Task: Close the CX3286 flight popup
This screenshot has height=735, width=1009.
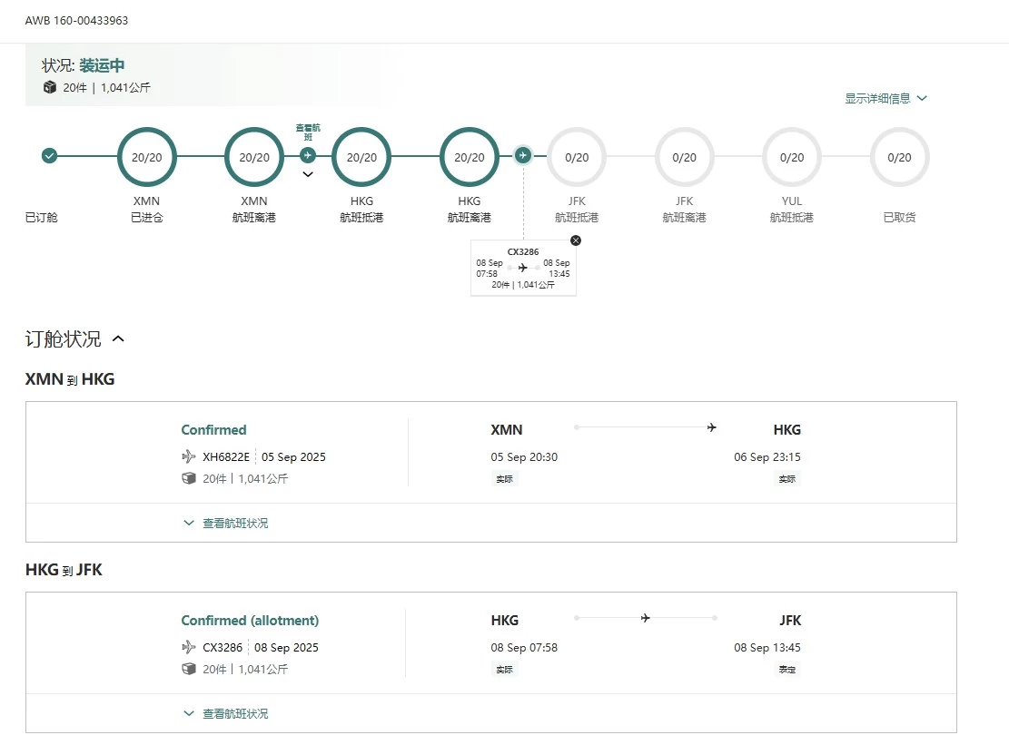Action: pyautogui.click(x=576, y=240)
